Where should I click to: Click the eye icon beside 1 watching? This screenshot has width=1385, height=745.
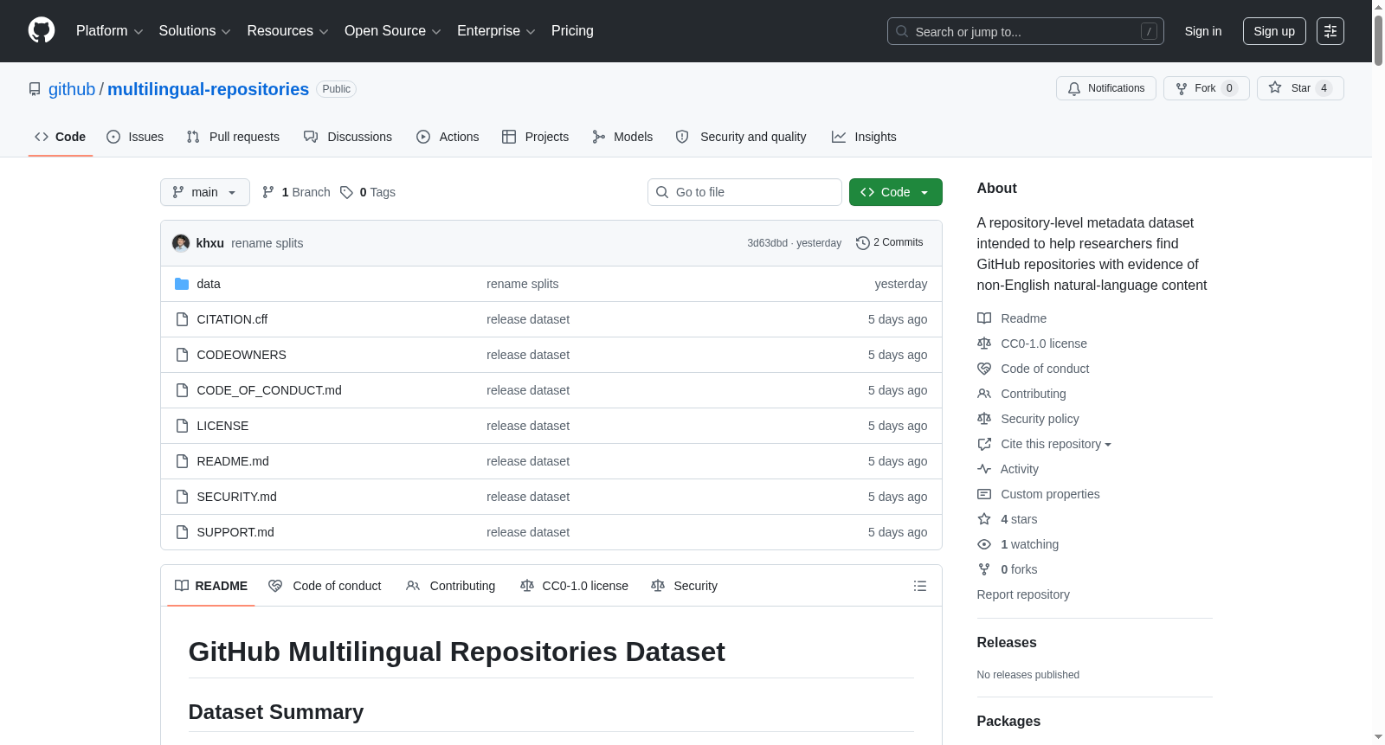click(984, 544)
